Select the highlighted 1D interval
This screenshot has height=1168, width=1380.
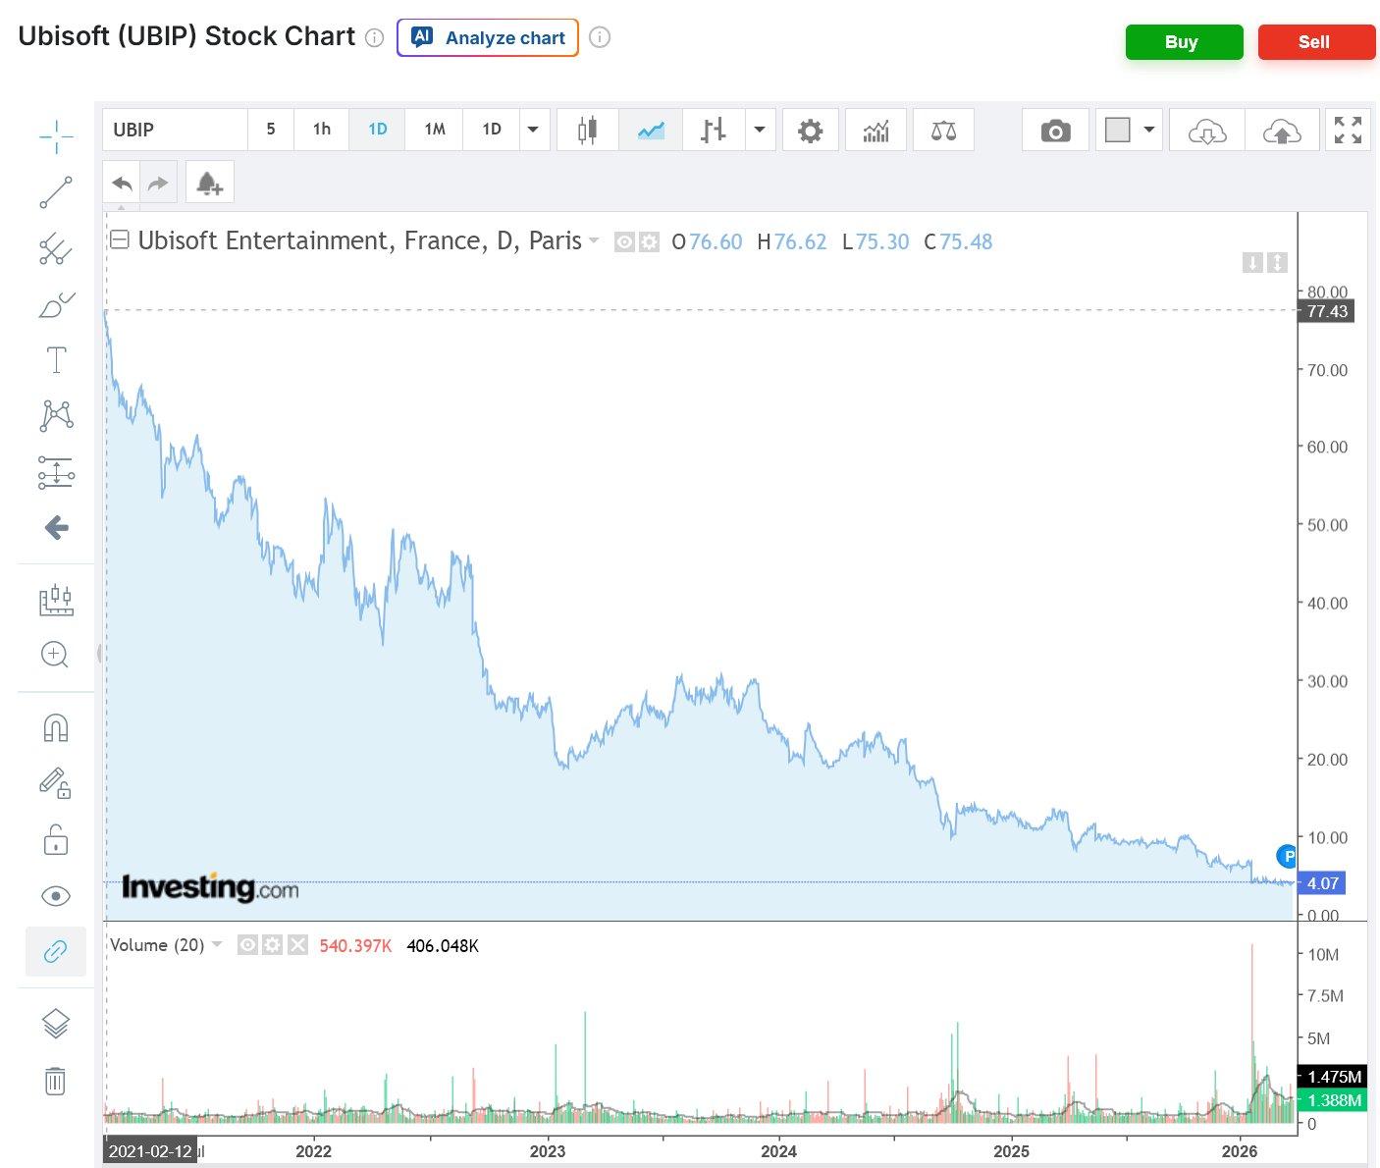click(x=378, y=130)
